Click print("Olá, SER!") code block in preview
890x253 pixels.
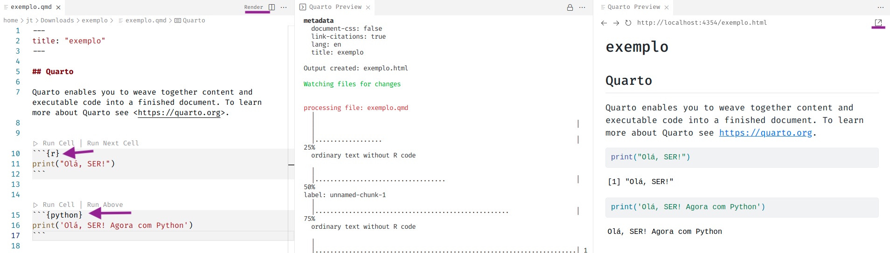coord(742,157)
